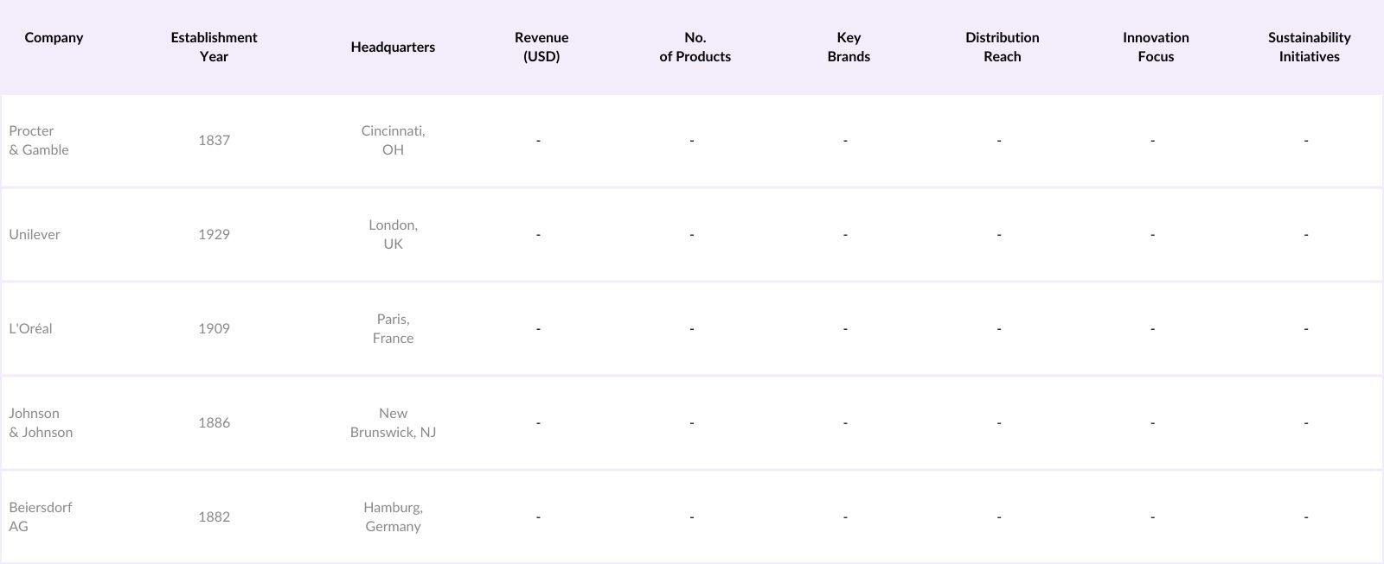Image resolution: width=1384 pixels, height=564 pixels.
Task: Select the Distribution Reach header
Action: (1002, 47)
